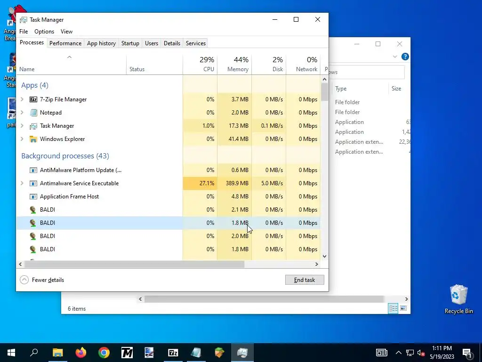Click the Task Manager vertical scrollbar thumb
The height and width of the screenshot is (362, 482).
[324, 92]
